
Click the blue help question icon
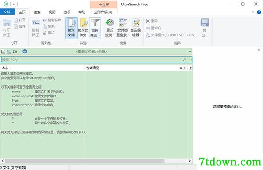coord(259,12)
